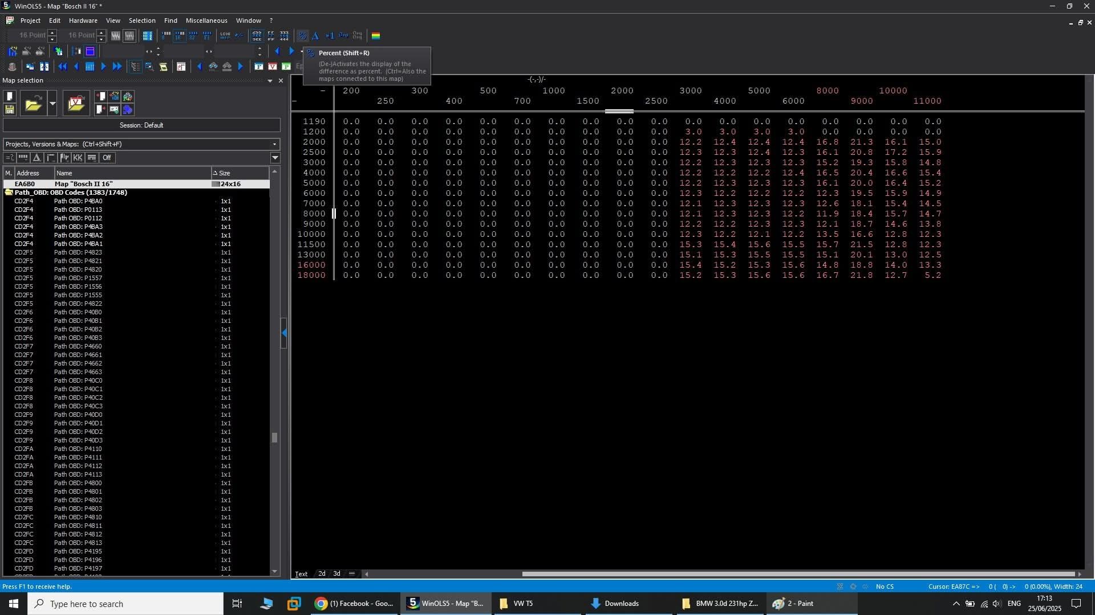
Task: Click the top hat icon
Action: 12,67
